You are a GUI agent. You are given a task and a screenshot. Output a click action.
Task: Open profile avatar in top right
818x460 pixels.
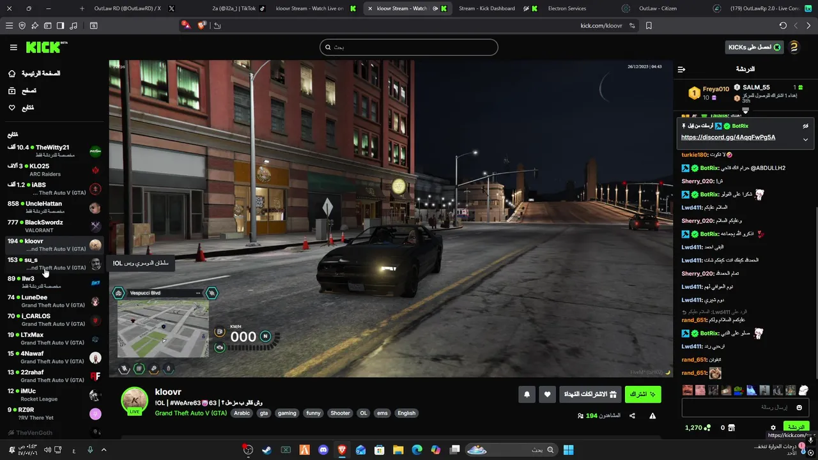[x=794, y=47]
